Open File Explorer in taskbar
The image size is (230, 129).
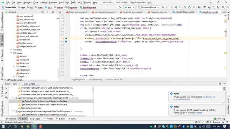(28, 126)
